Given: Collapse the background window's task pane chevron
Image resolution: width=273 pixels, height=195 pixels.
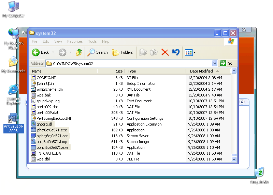Looking at the screenshot, I should [242, 102].
